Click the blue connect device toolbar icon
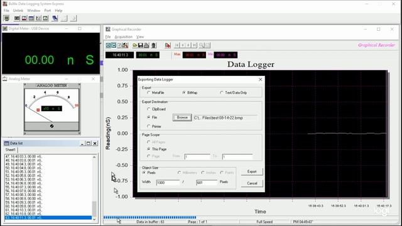Image resolution: width=402 pixels, height=226 pixels. 55,18
